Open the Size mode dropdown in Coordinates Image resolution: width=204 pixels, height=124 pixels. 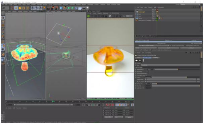(x=119, y=117)
